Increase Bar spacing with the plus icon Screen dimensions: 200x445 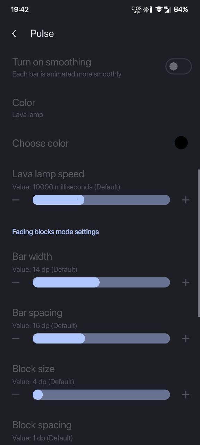point(186,339)
